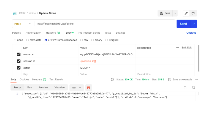Open the Tests tab
Screen dimensions: 211x119
click(x=108, y=33)
